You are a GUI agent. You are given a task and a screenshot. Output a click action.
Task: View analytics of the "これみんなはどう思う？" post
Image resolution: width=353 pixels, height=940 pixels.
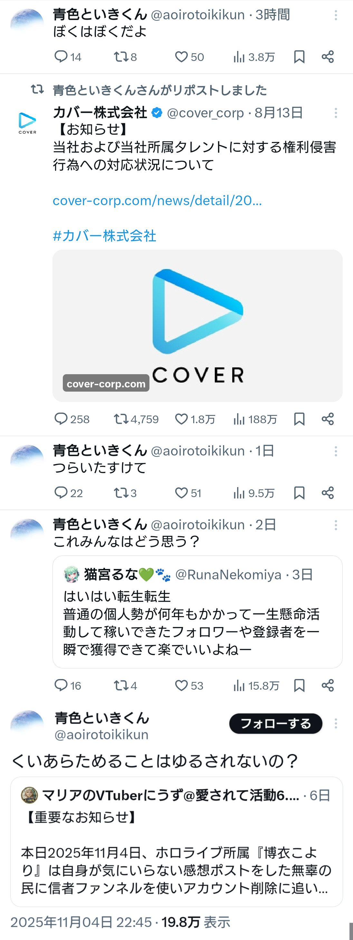tap(256, 686)
